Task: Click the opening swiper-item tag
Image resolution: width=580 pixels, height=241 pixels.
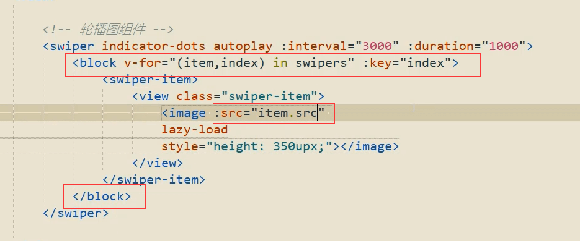Action: tap(150, 80)
